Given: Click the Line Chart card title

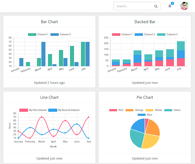Looking at the screenshot, I should click(x=49, y=97).
